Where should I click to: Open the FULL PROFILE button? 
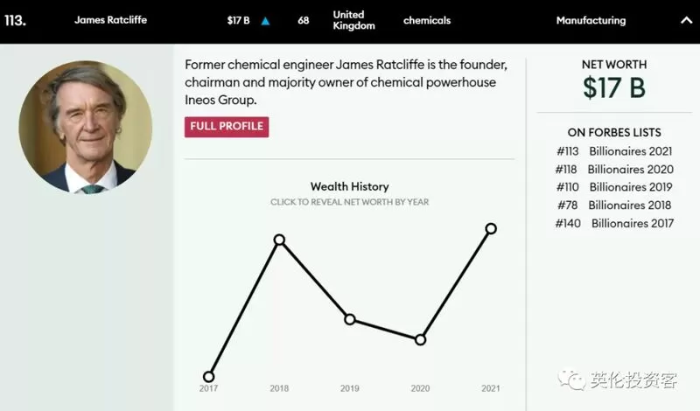tap(227, 127)
